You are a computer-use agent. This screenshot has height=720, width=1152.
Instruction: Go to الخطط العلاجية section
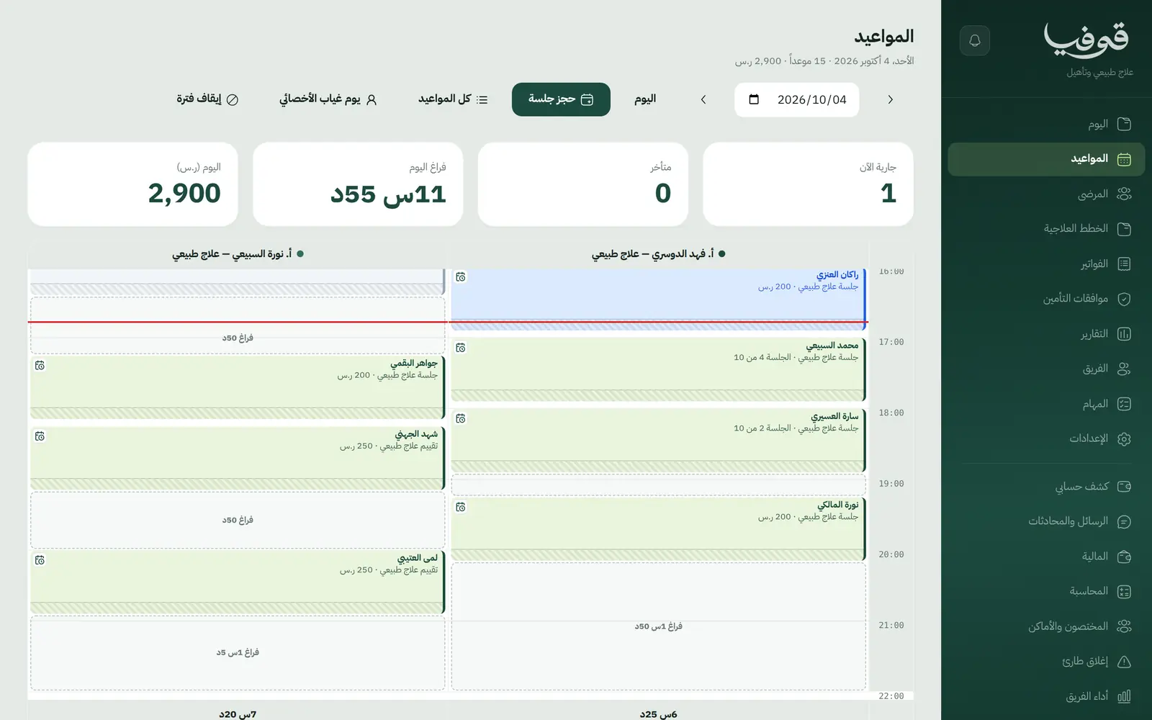coord(1046,228)
